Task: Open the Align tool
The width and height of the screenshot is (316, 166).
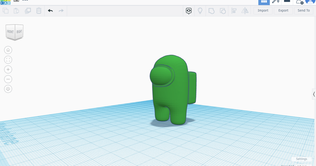Action: (x=234, y=11)
